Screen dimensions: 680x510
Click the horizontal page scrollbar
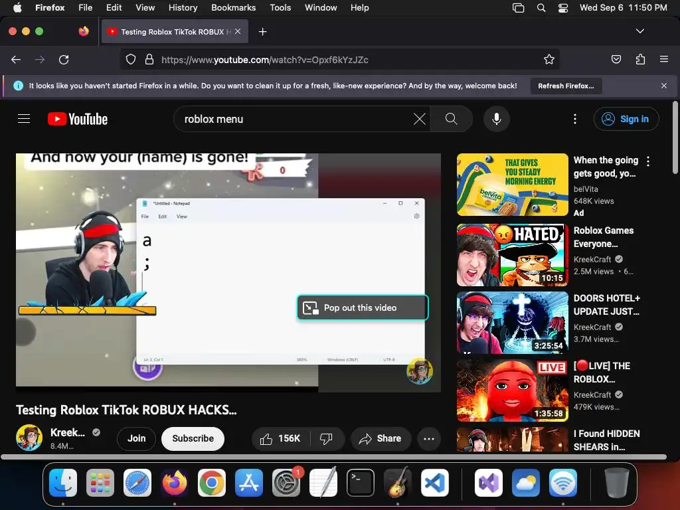333,457
